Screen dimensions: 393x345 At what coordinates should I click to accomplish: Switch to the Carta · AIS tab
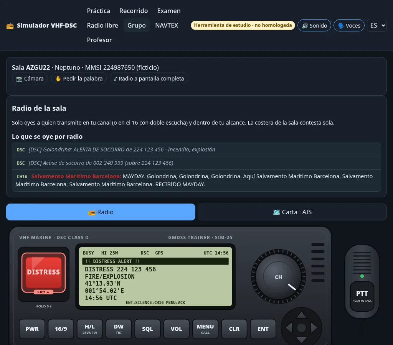point(292,212)
